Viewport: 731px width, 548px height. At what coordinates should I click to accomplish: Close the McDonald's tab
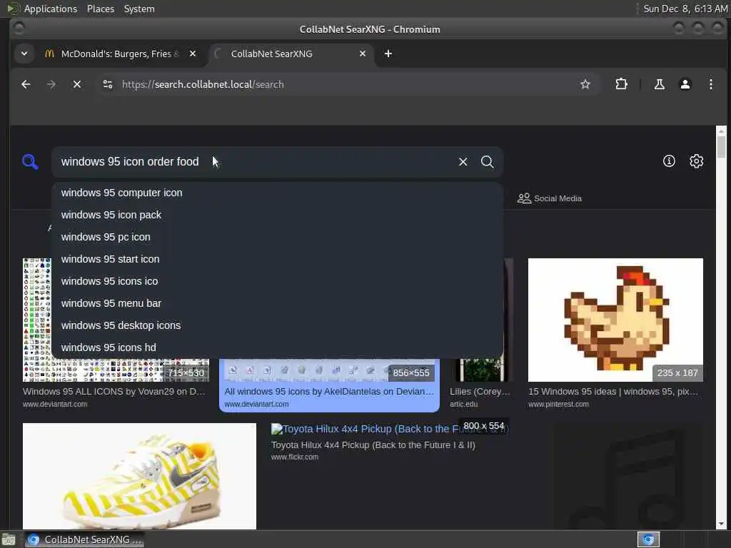(x=193, y=54)
